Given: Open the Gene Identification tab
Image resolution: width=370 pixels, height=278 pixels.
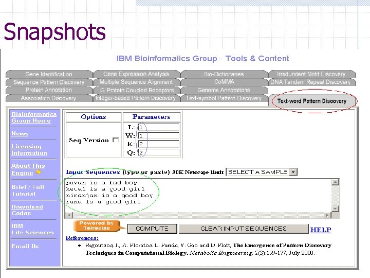Looking at the screenshot, I should pos(49,74).
